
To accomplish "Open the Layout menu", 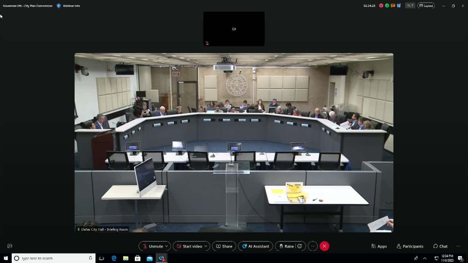I will tap(426, 5).
